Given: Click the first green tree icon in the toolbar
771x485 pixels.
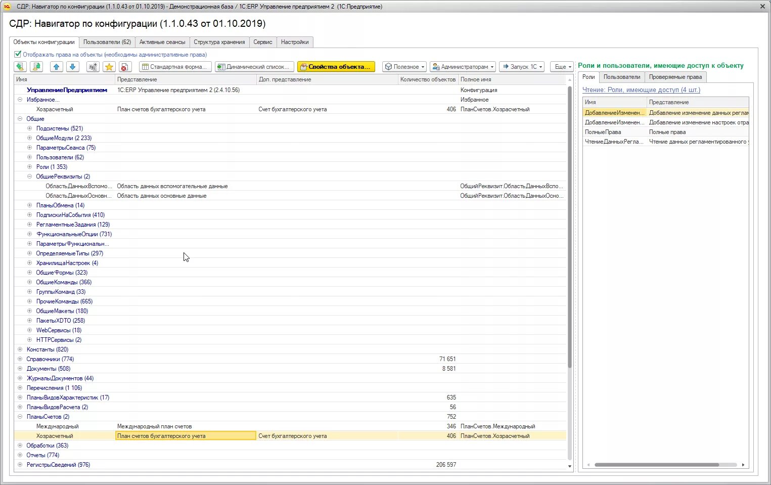Looking at the screenshot, I should (20, 67).
